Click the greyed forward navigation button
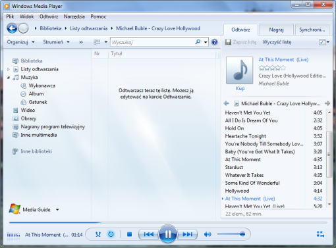The width and height of the screenshot is (336, 248). (x=23, y=28)
